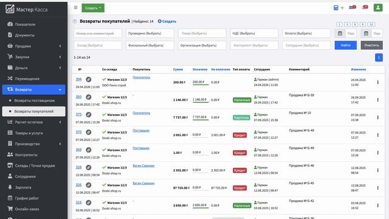The image size is (389, 219).
Task: Open Перемещения in the sidebar
Action: point(34,78)
